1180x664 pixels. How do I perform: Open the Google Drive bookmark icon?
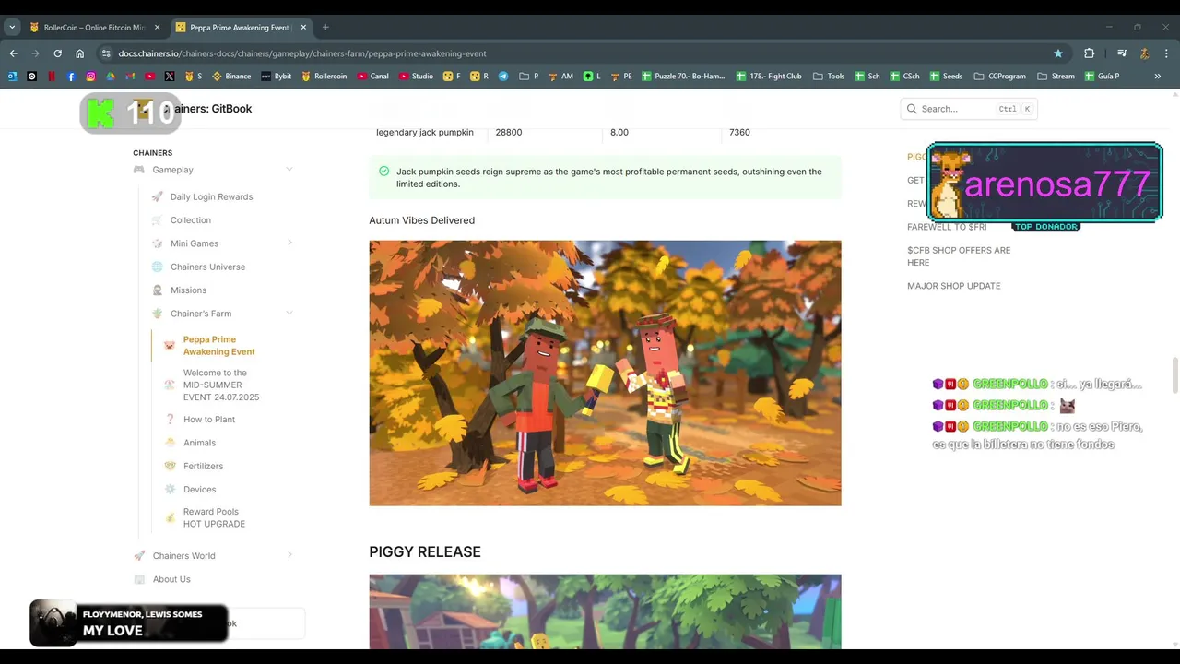click(x=111, y=77)
